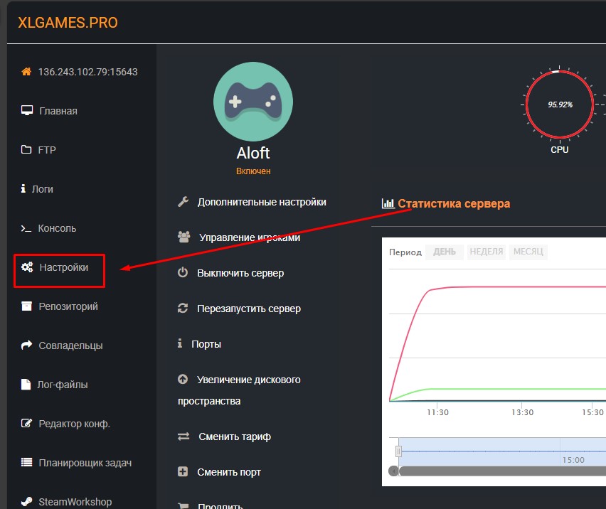Click the players icon next to Управление игроками
The height and width of the screenshot is (509, 606).
point(183,237)
